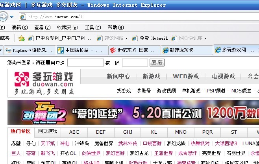Open 电视游戏 navigation item
The image size is (259, 164).
pos(223,76)
